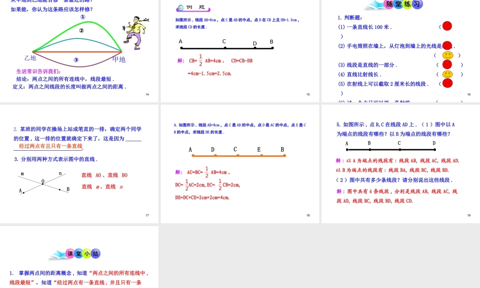This screenshot has height=288, width=480.
Task: Click slide number 19 label
Action: pyautogui.click(x=468, y=215)
